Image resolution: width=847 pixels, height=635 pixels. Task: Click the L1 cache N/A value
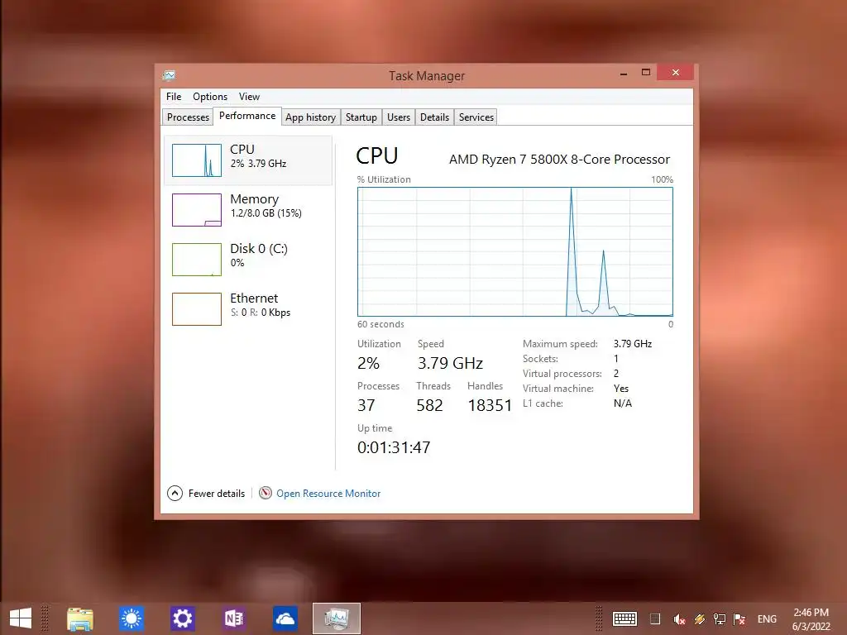pyautogui.click(x=623, y=403)
